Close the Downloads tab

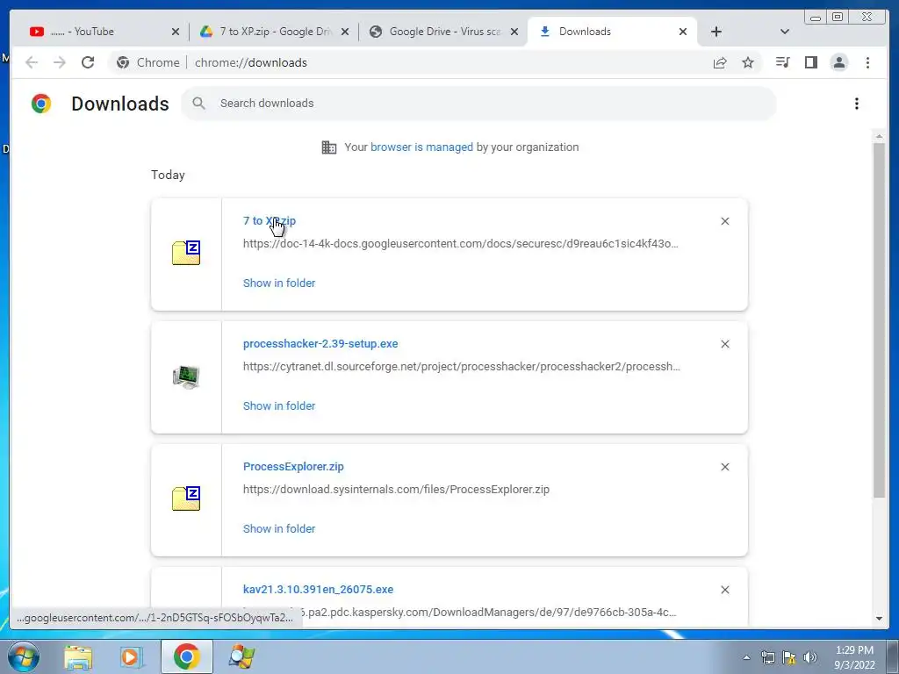click(x=683, y=32)
